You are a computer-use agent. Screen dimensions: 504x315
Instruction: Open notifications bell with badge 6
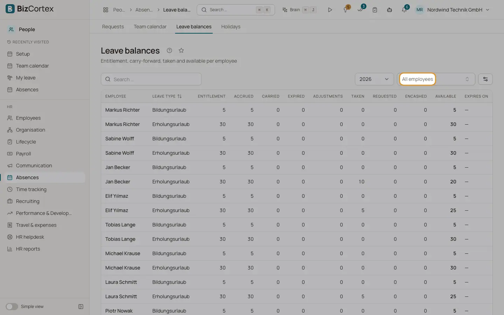point(405,9)
